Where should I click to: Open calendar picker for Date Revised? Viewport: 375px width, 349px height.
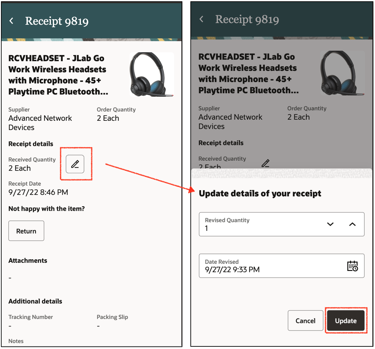[352, 266]
